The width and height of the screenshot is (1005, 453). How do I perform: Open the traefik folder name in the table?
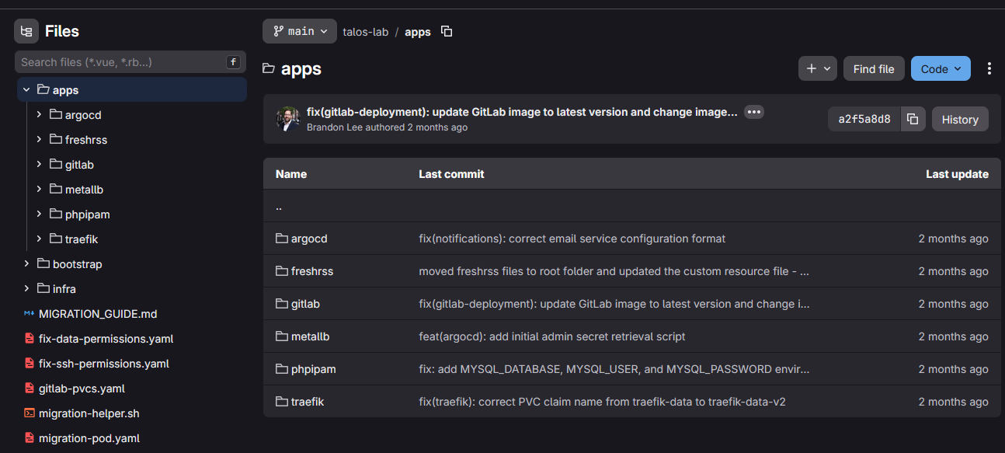308,402
